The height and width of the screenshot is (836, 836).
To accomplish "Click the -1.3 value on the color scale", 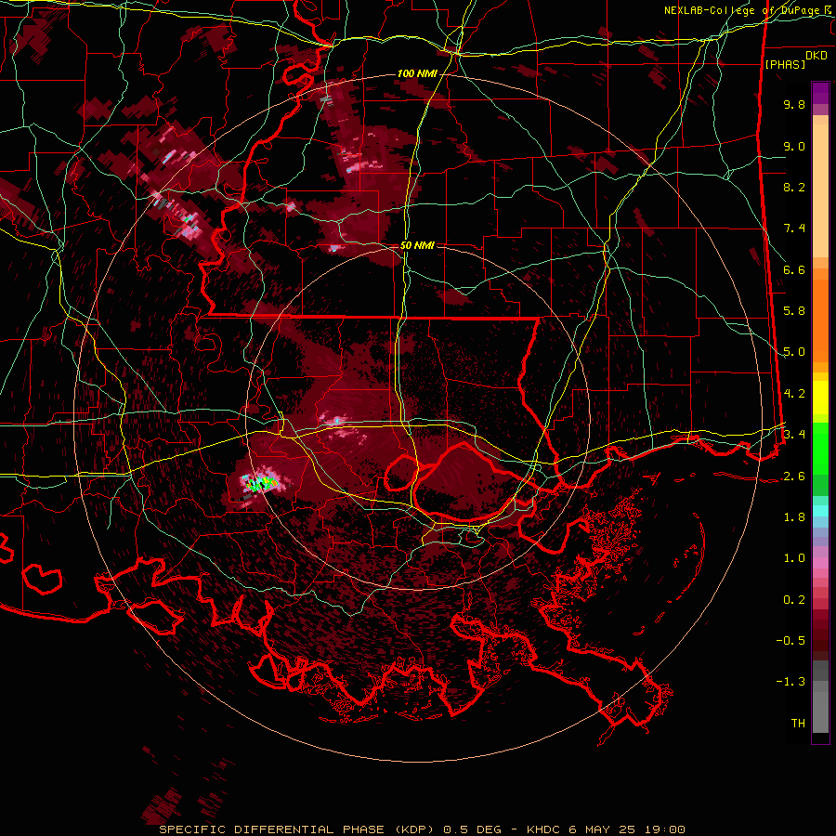I will point(790,682).
